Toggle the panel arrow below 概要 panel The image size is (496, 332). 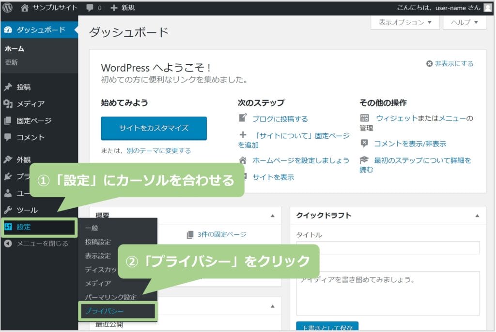click(x=273, y=306)
